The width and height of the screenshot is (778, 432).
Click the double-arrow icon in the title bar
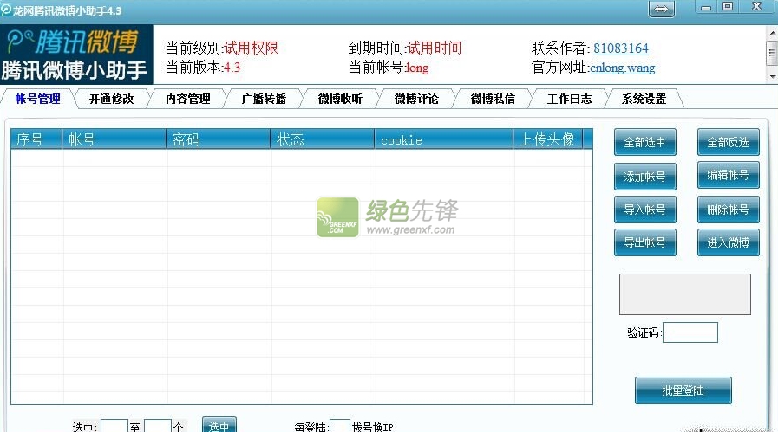662,8
